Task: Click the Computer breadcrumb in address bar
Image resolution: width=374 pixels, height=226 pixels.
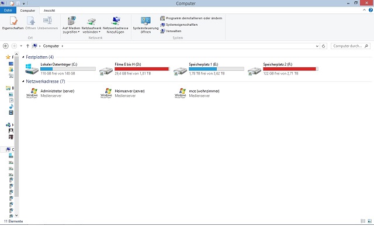Action: point(51,46)
